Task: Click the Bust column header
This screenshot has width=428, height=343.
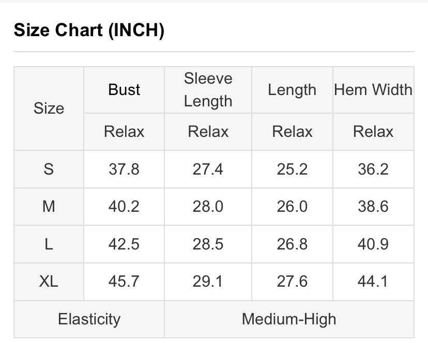Action: (124, 90)
